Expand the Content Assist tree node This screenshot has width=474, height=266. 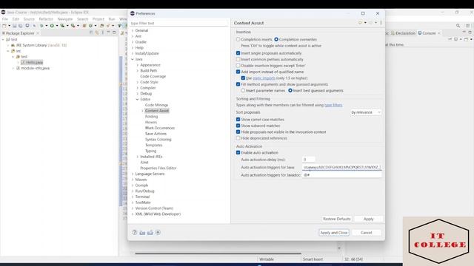pos(142,111)
